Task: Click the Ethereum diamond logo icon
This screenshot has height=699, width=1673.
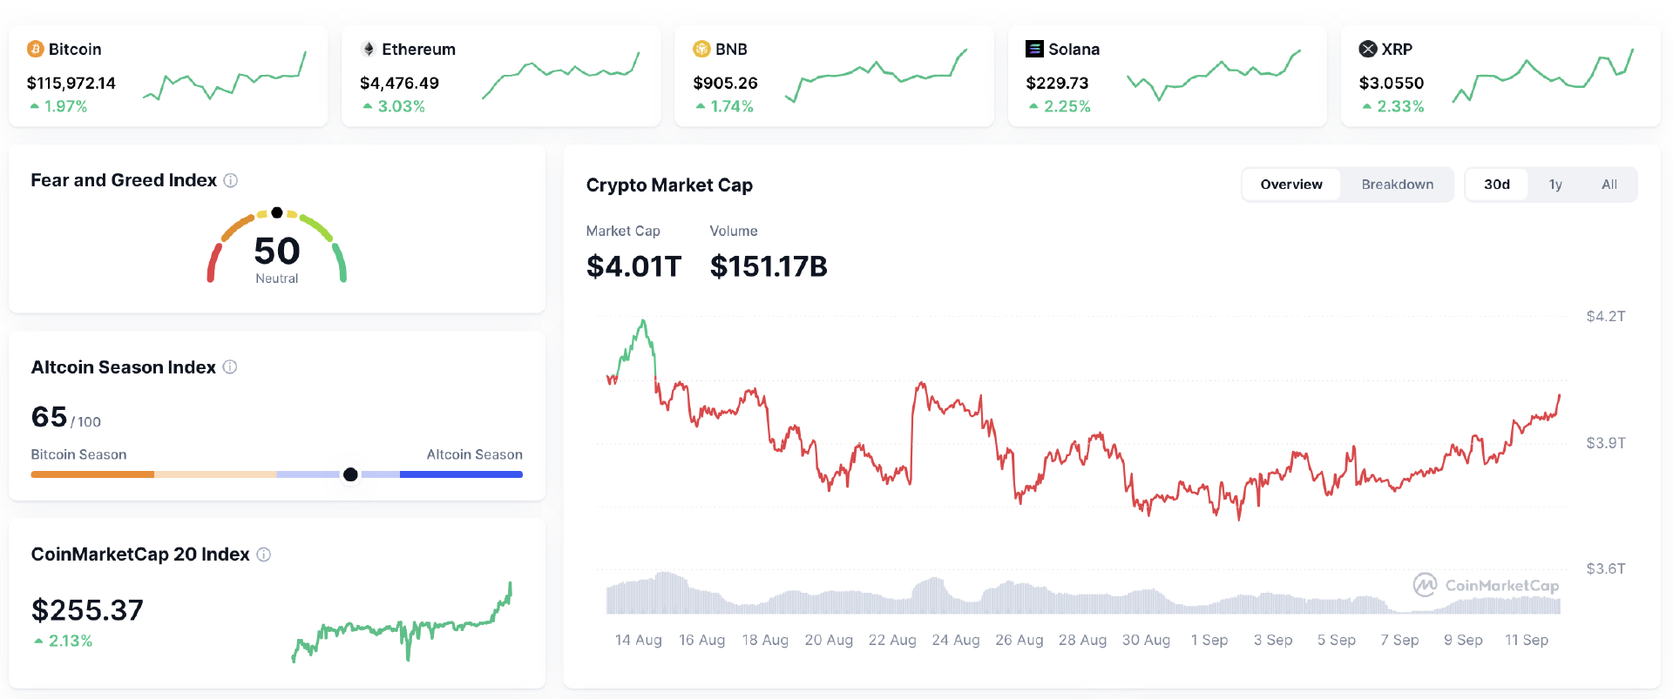Action: [369, 49]
